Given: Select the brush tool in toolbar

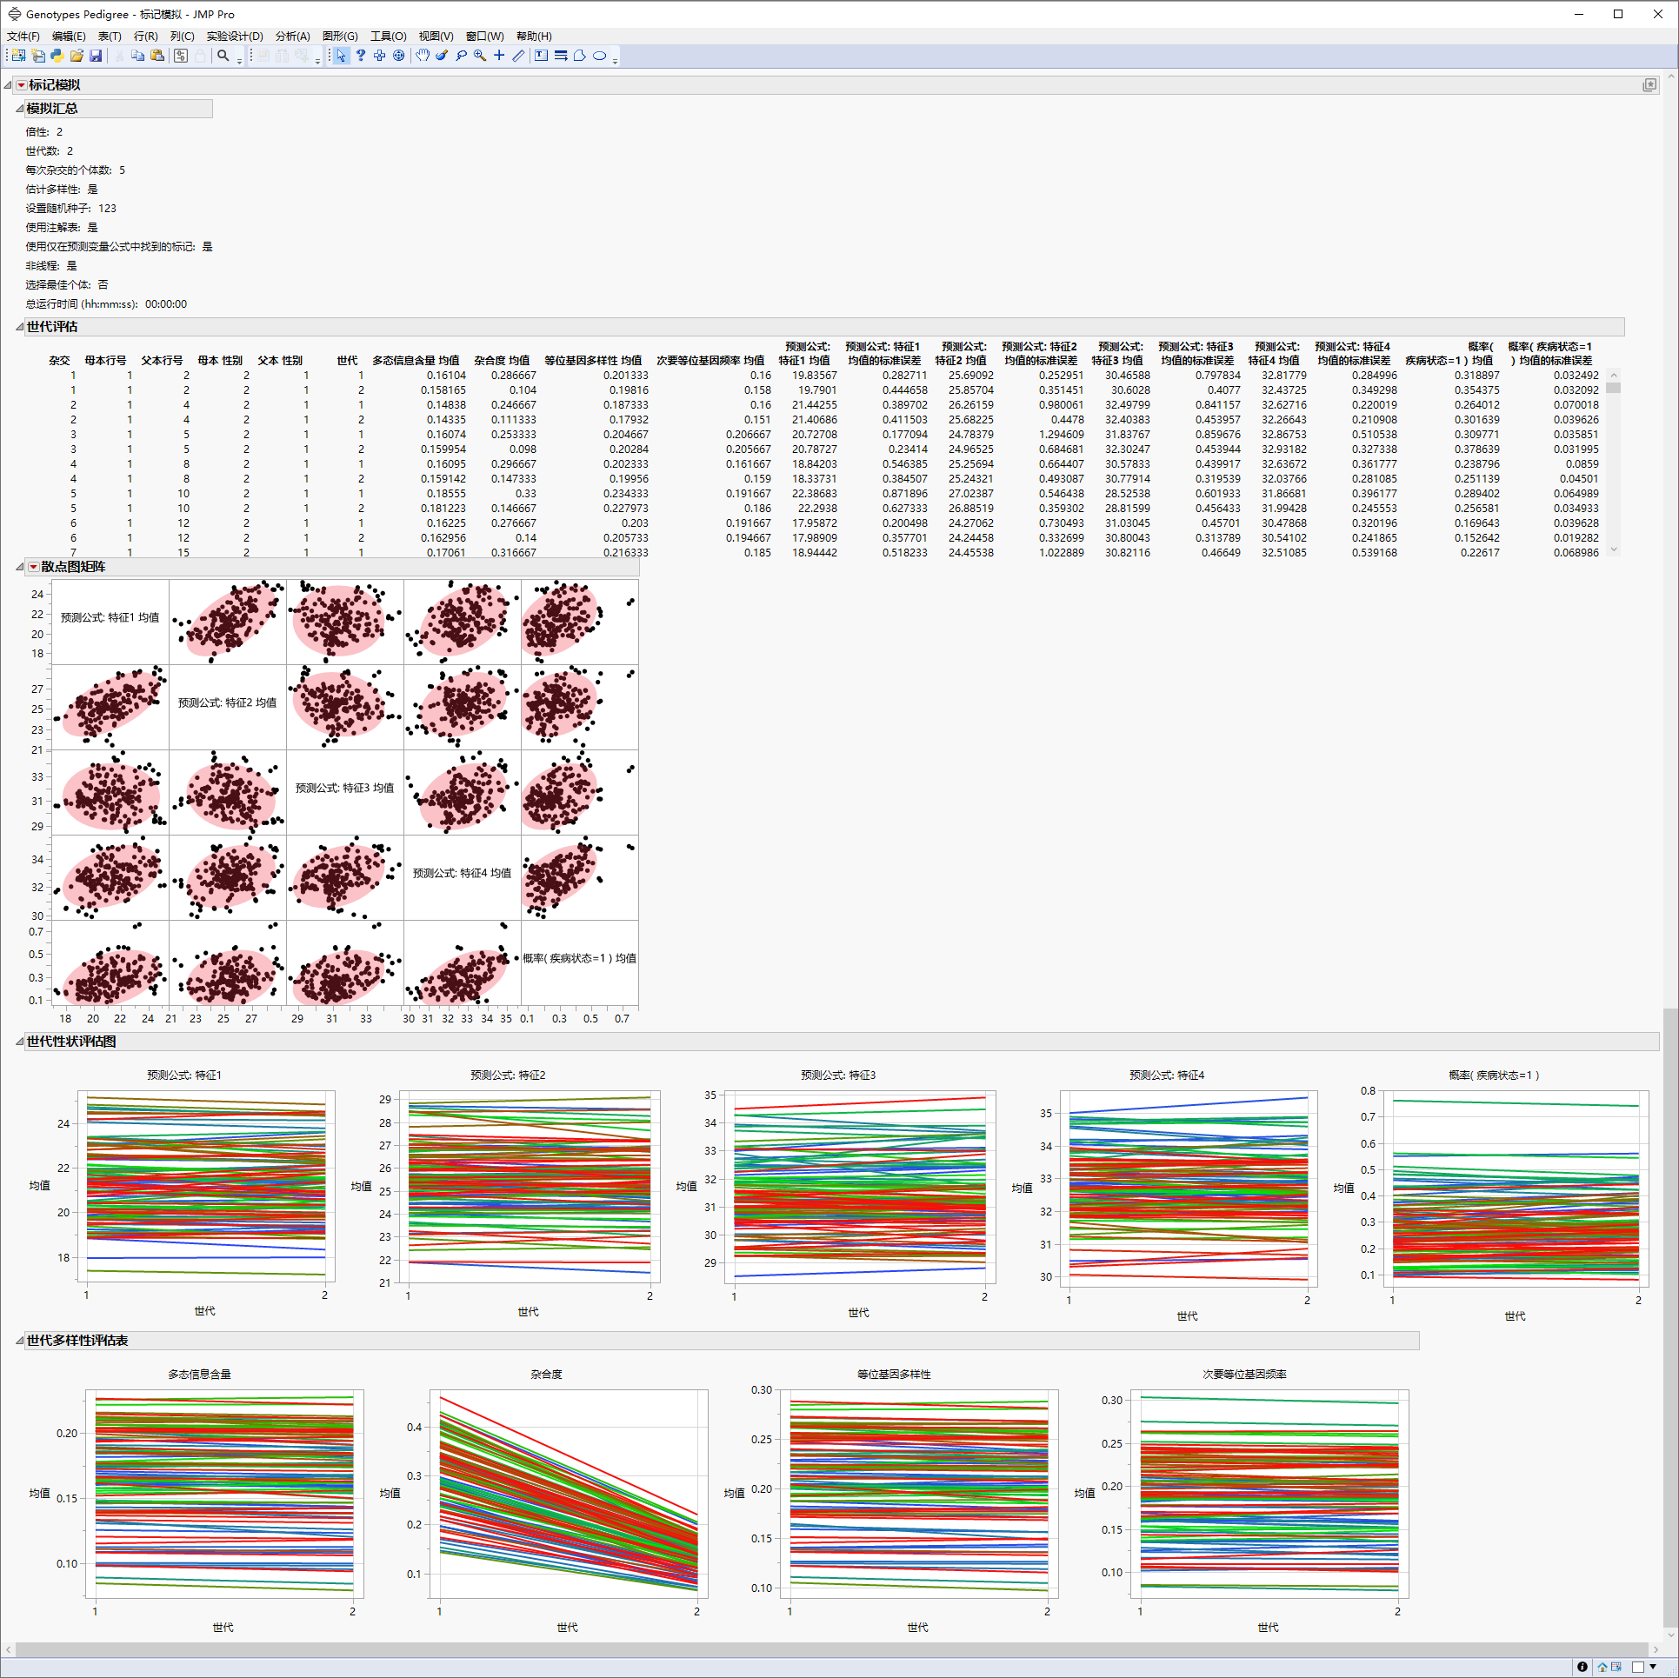Looking at the screenshot, I should pos(442,56).
